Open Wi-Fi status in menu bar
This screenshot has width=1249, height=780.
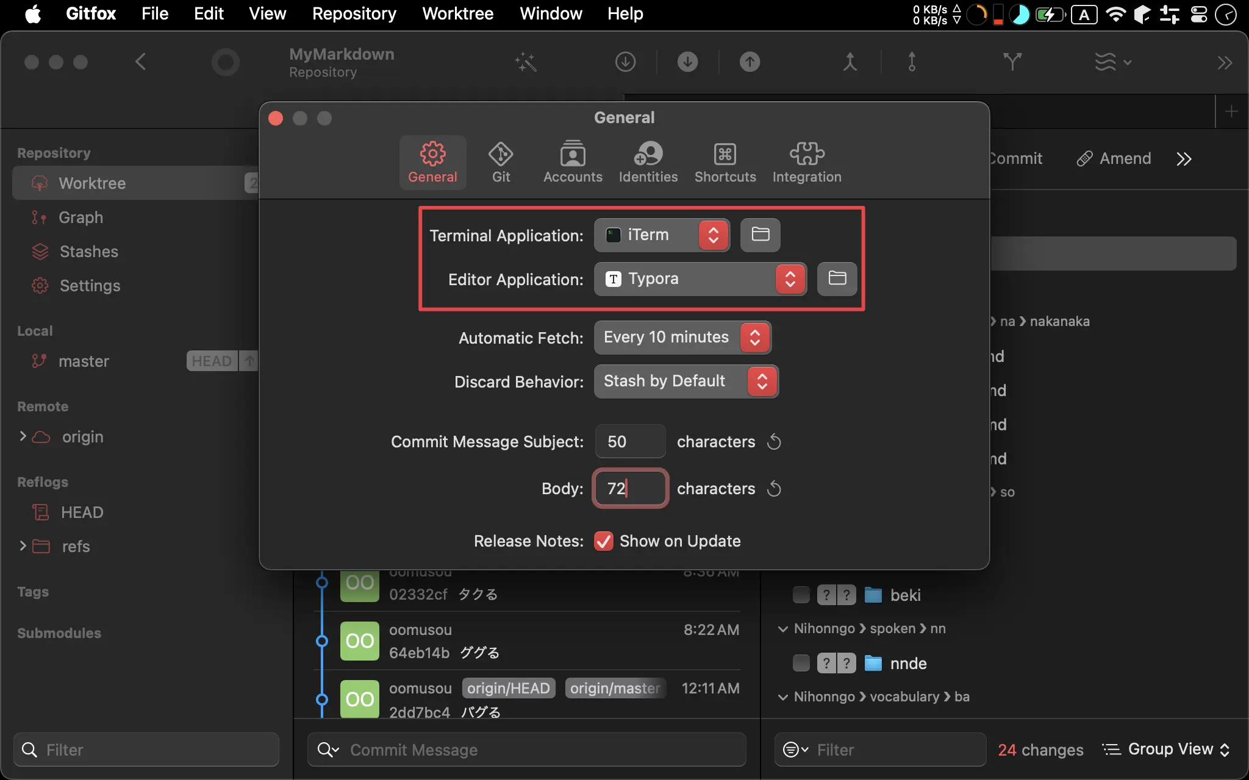click(1115, 13)
